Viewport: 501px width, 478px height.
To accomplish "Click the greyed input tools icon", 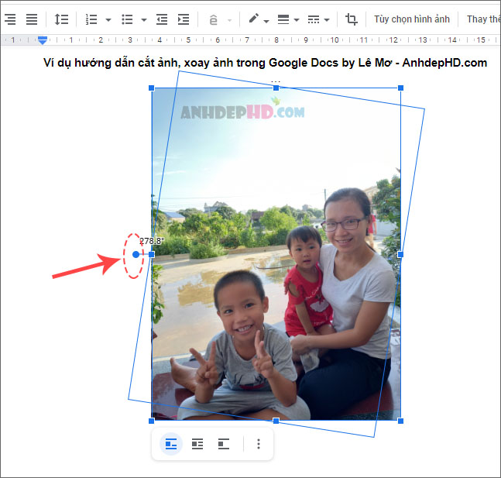I will (214, 20).
